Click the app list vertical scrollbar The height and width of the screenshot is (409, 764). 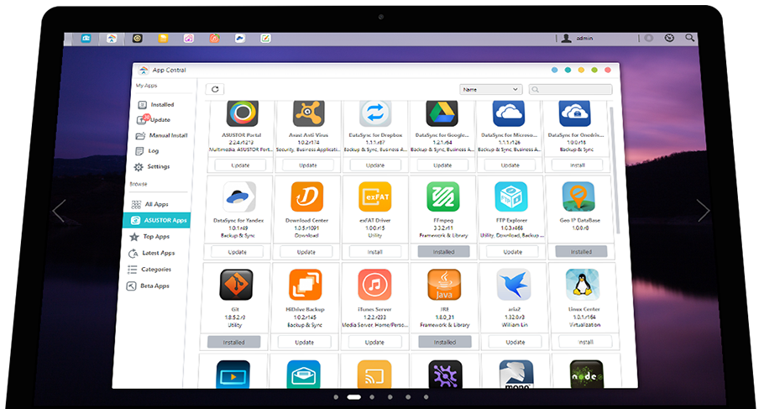point(613,170)
